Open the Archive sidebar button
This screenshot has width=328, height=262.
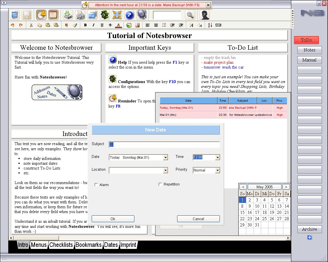pyautogui.click(x=309, y=229)
